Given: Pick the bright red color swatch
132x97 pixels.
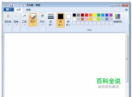Looking at the screenshot, I should 87,15.
